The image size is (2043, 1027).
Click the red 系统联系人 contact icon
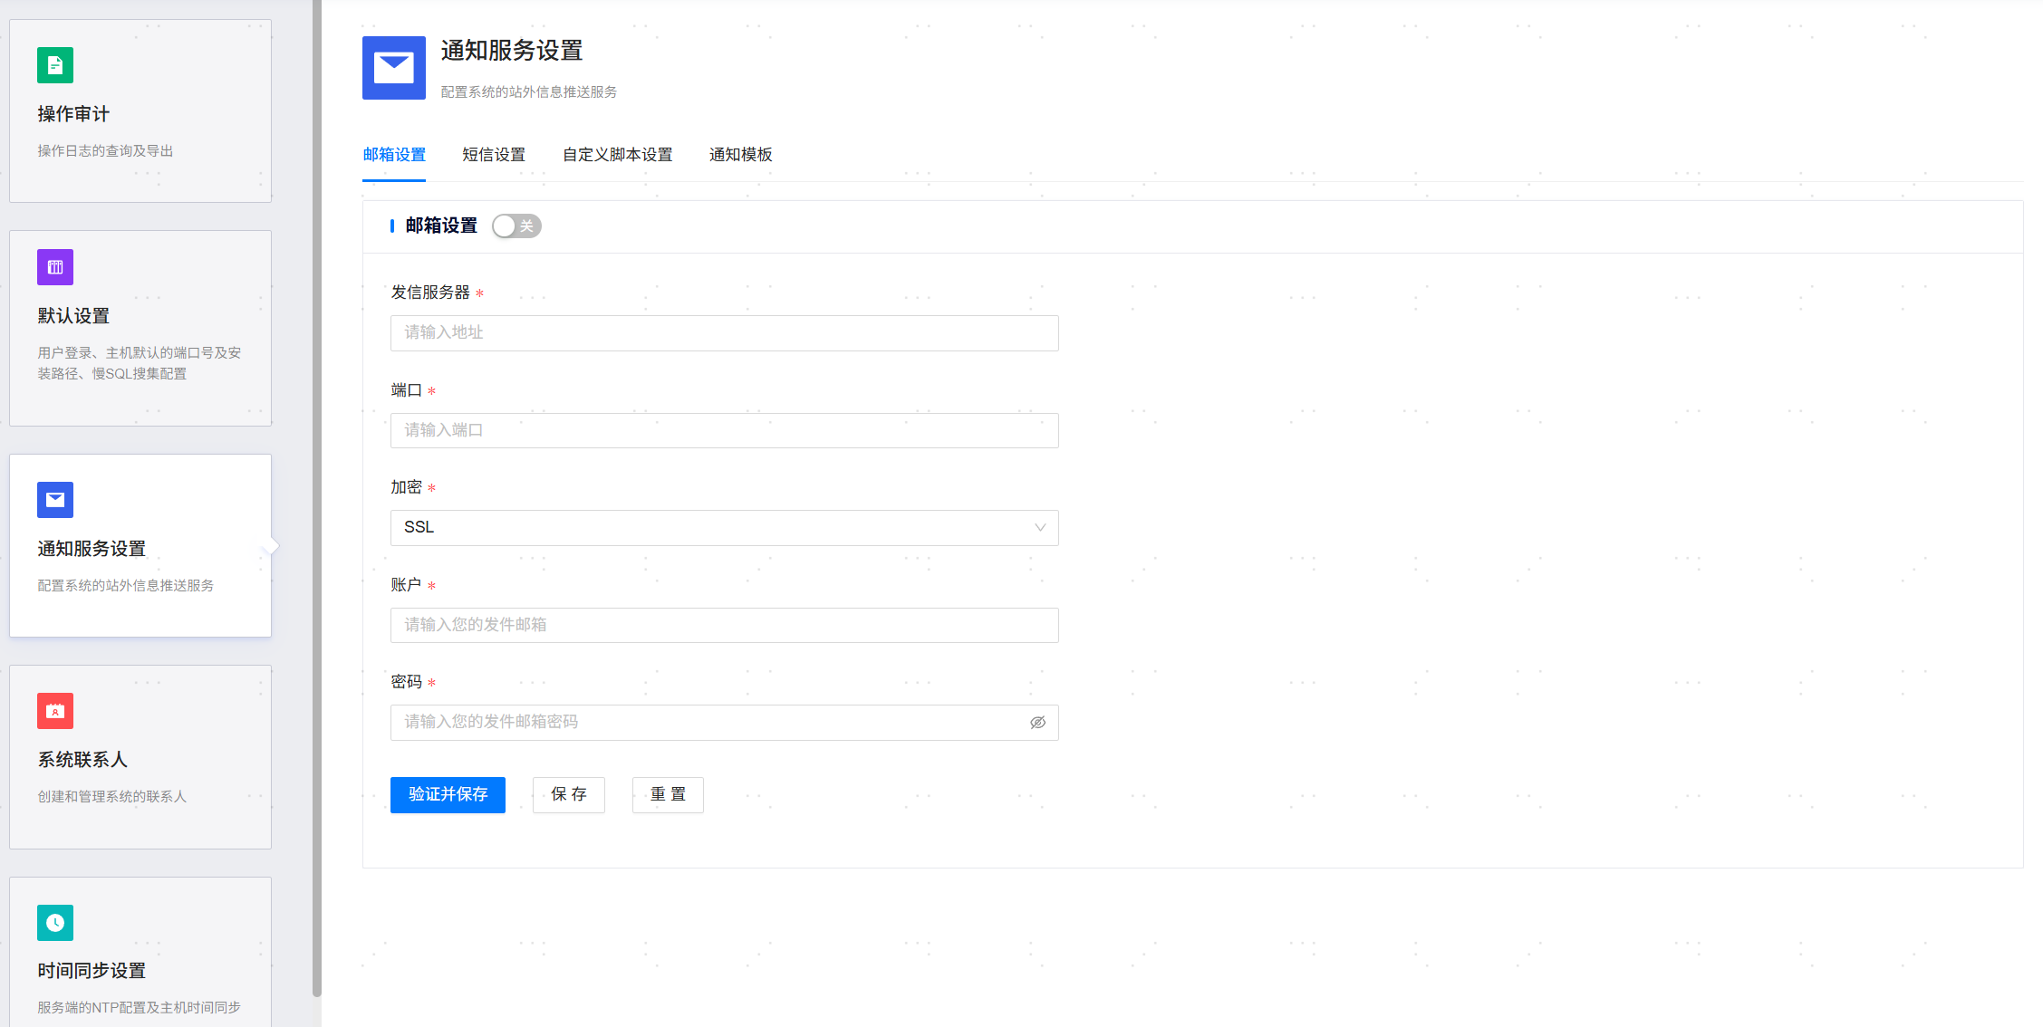55,711
